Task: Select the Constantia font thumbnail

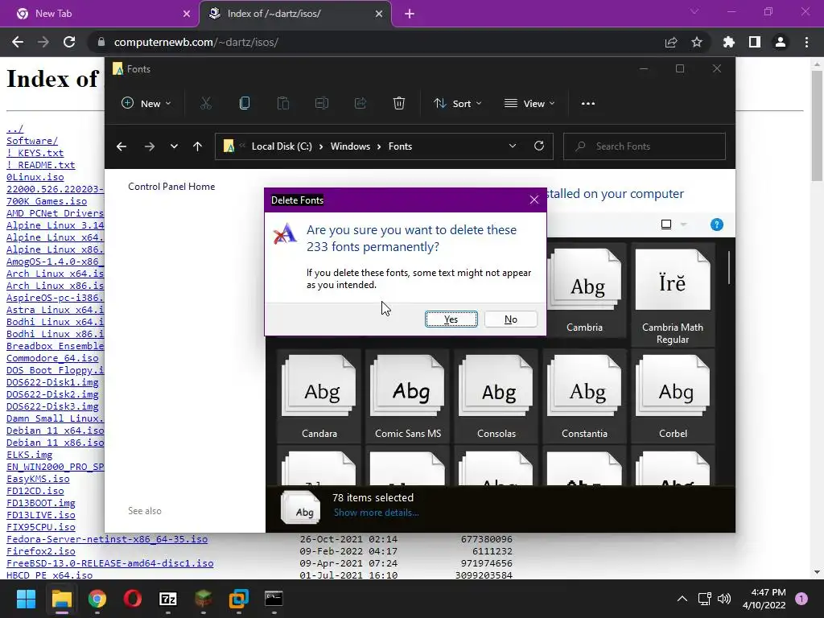Action: tap(584, 396)
